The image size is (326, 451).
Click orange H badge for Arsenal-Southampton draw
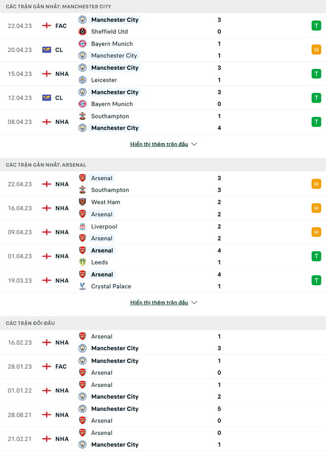coord(316,184)
